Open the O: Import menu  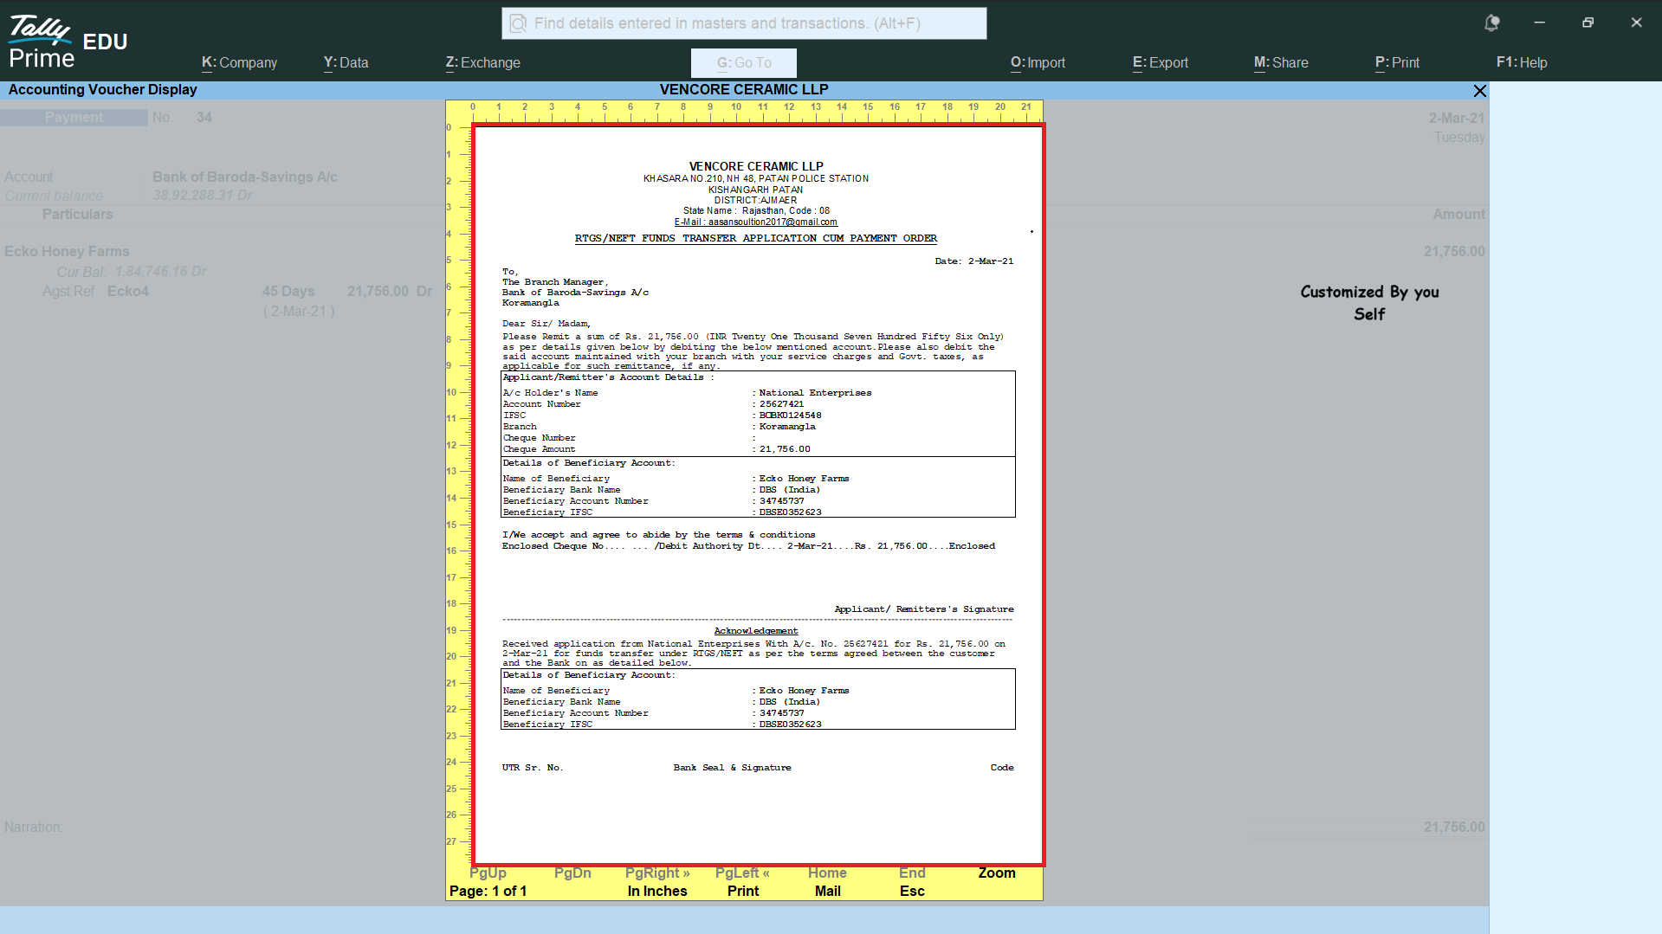pos(1038,62)
